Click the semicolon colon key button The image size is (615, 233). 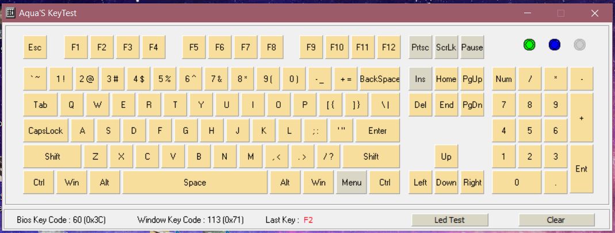pos(315,131)
